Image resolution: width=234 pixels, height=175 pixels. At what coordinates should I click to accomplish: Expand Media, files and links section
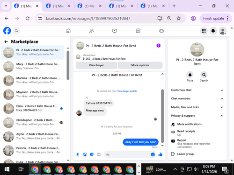197,107
